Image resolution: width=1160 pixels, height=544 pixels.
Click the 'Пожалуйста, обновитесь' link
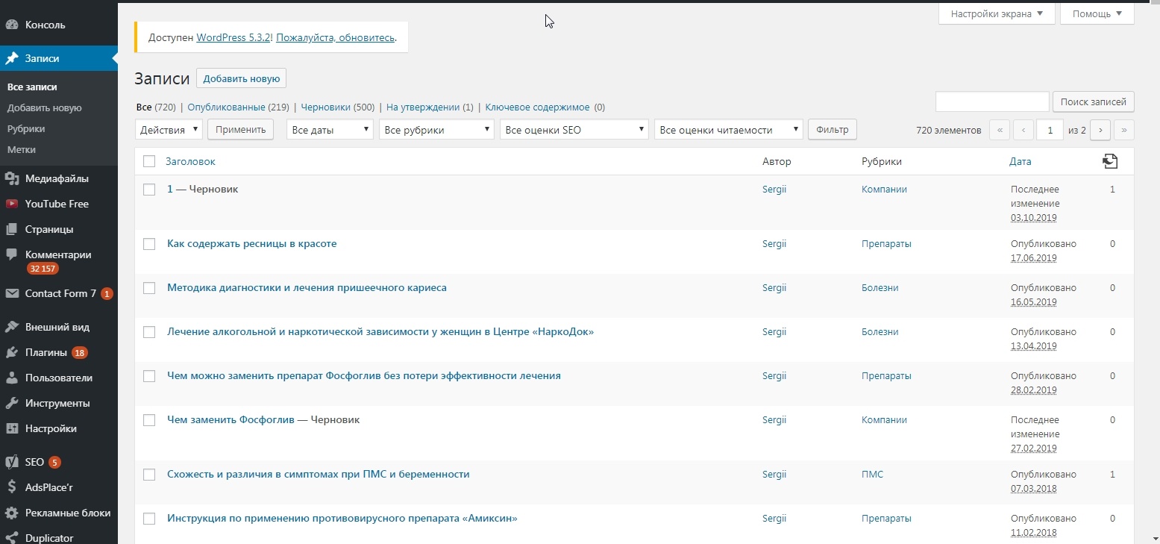click(x=335, y=37)
